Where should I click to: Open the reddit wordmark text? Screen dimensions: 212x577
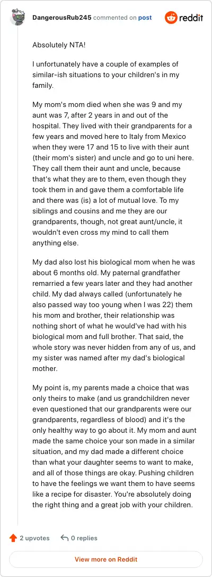[x=191, y=18]
